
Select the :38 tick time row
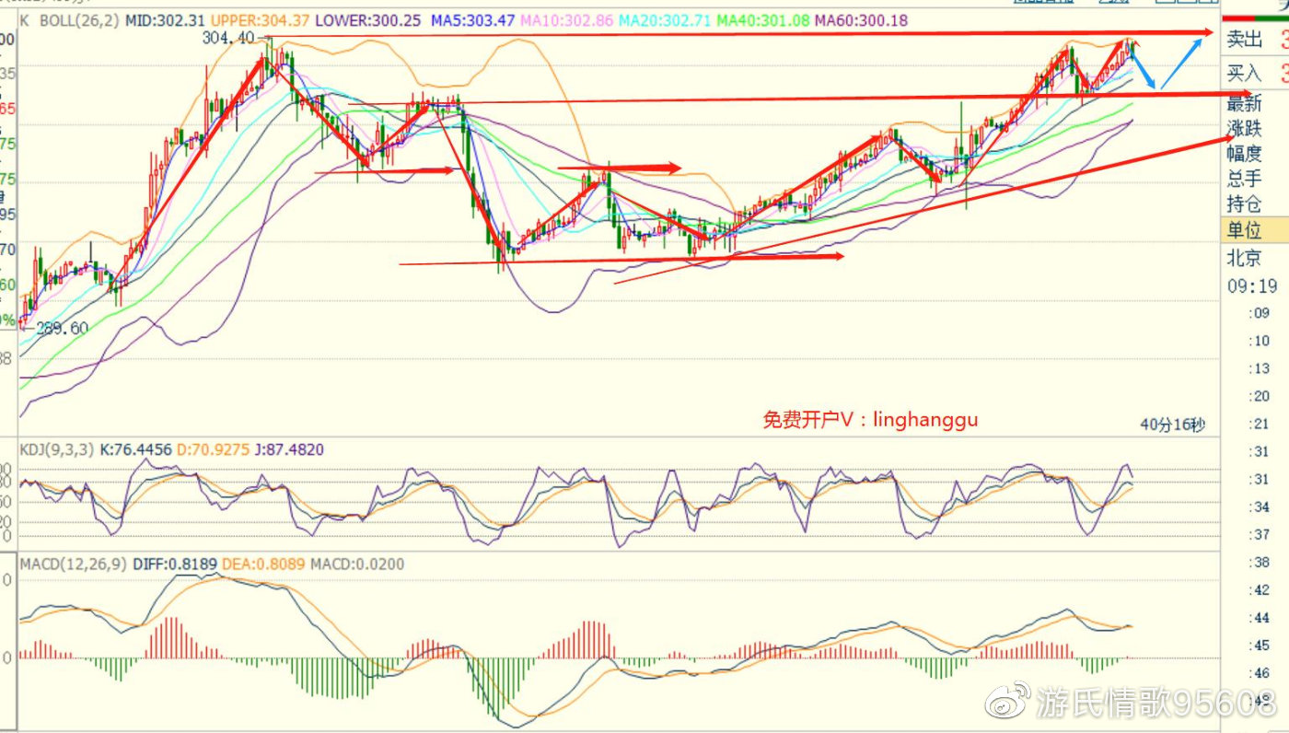(1260, 562)
